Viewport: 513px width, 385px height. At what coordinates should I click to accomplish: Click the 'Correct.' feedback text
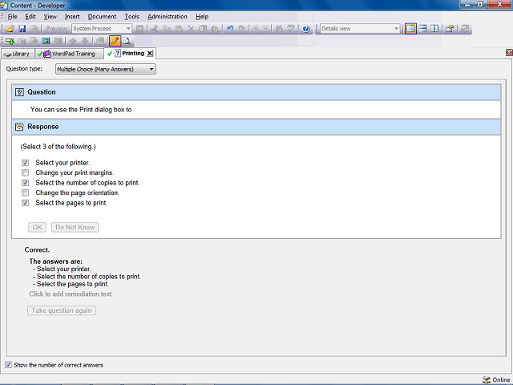click(x=37, y=249)
